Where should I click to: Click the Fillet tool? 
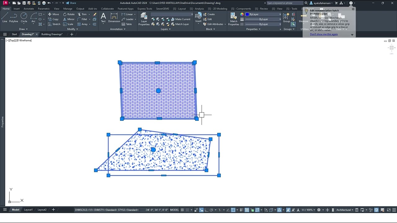pyautogui.click(x=82, y=19)
